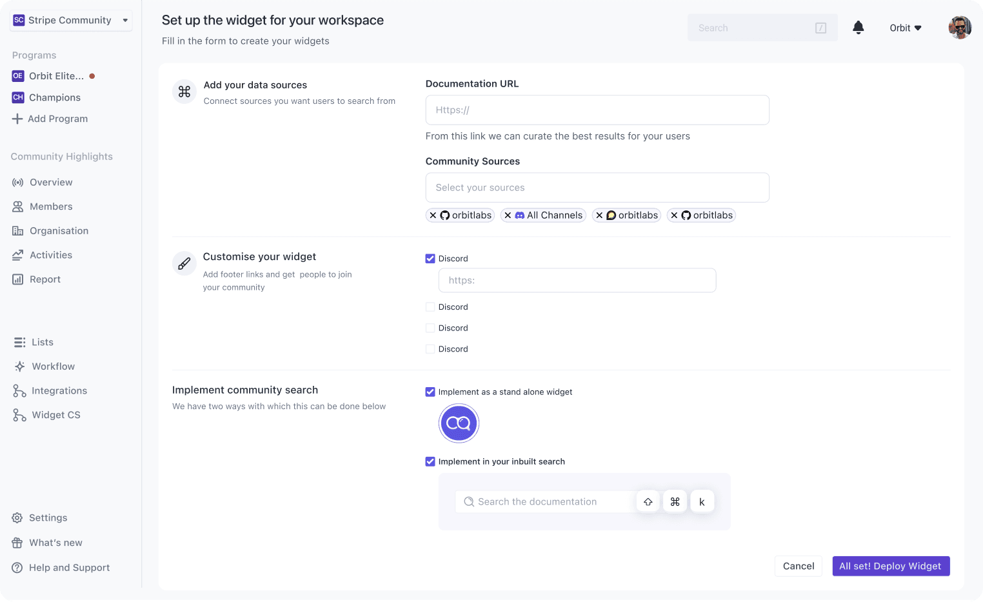The width and height of the screenshot is (983, 602).
Task: Open Integrations from the sidebar
Action: click(59, 391)
